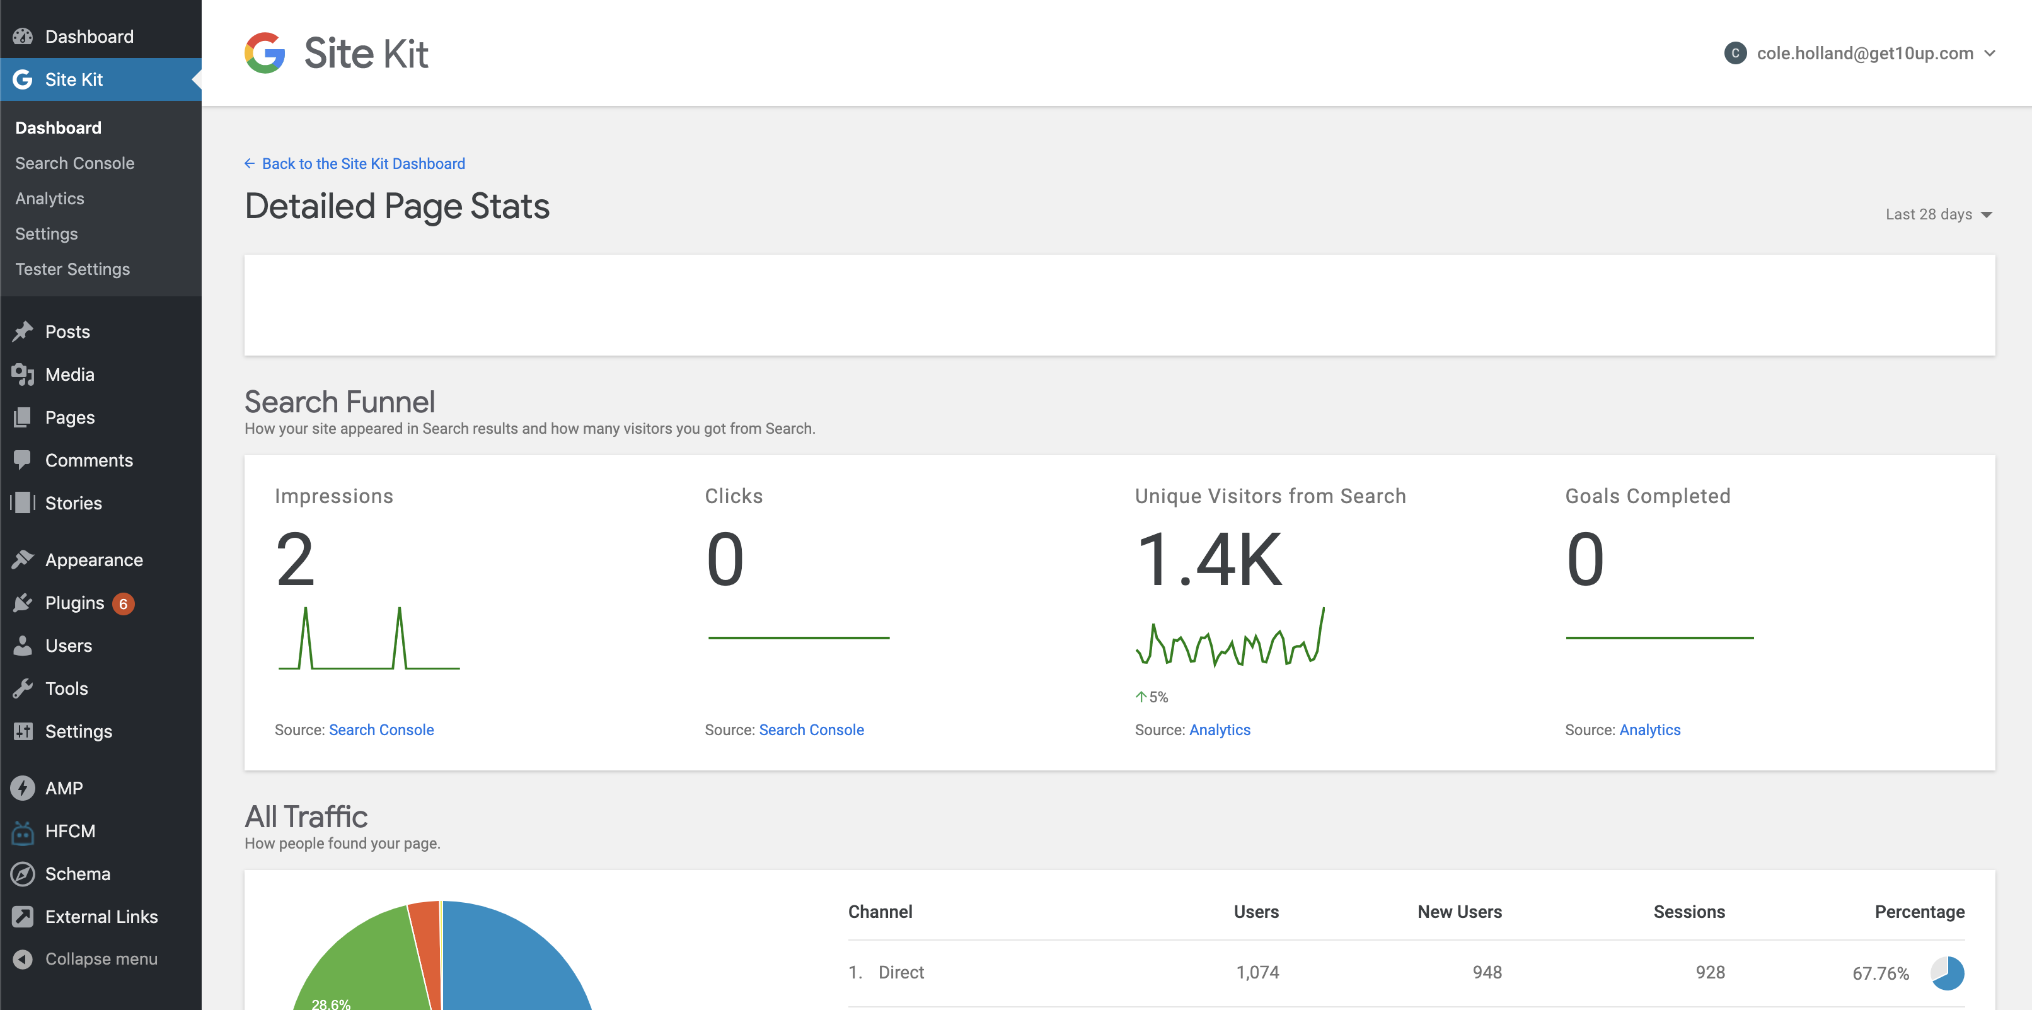Image resolution: width=2032 pixels, height=1010 pixels.
Task: Click the Appearance paintbrush icon
Action: coord(23,559)
